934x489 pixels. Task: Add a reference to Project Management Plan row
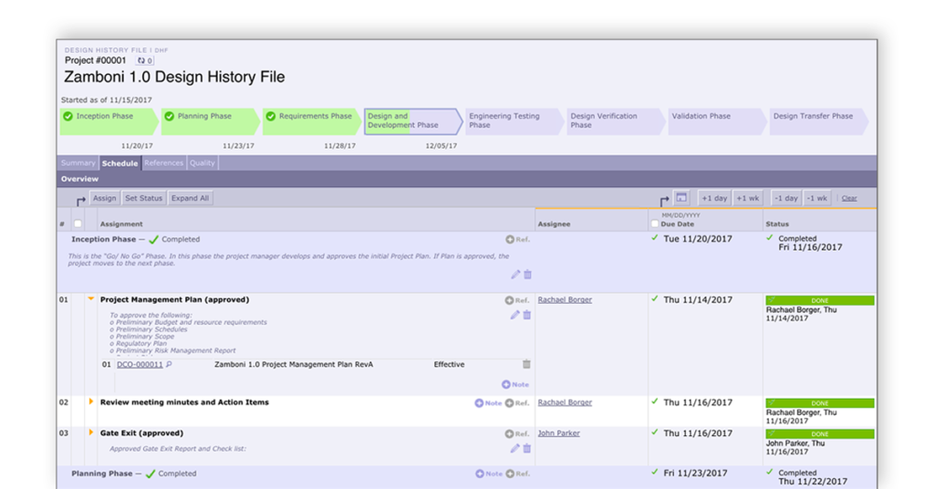517,301
